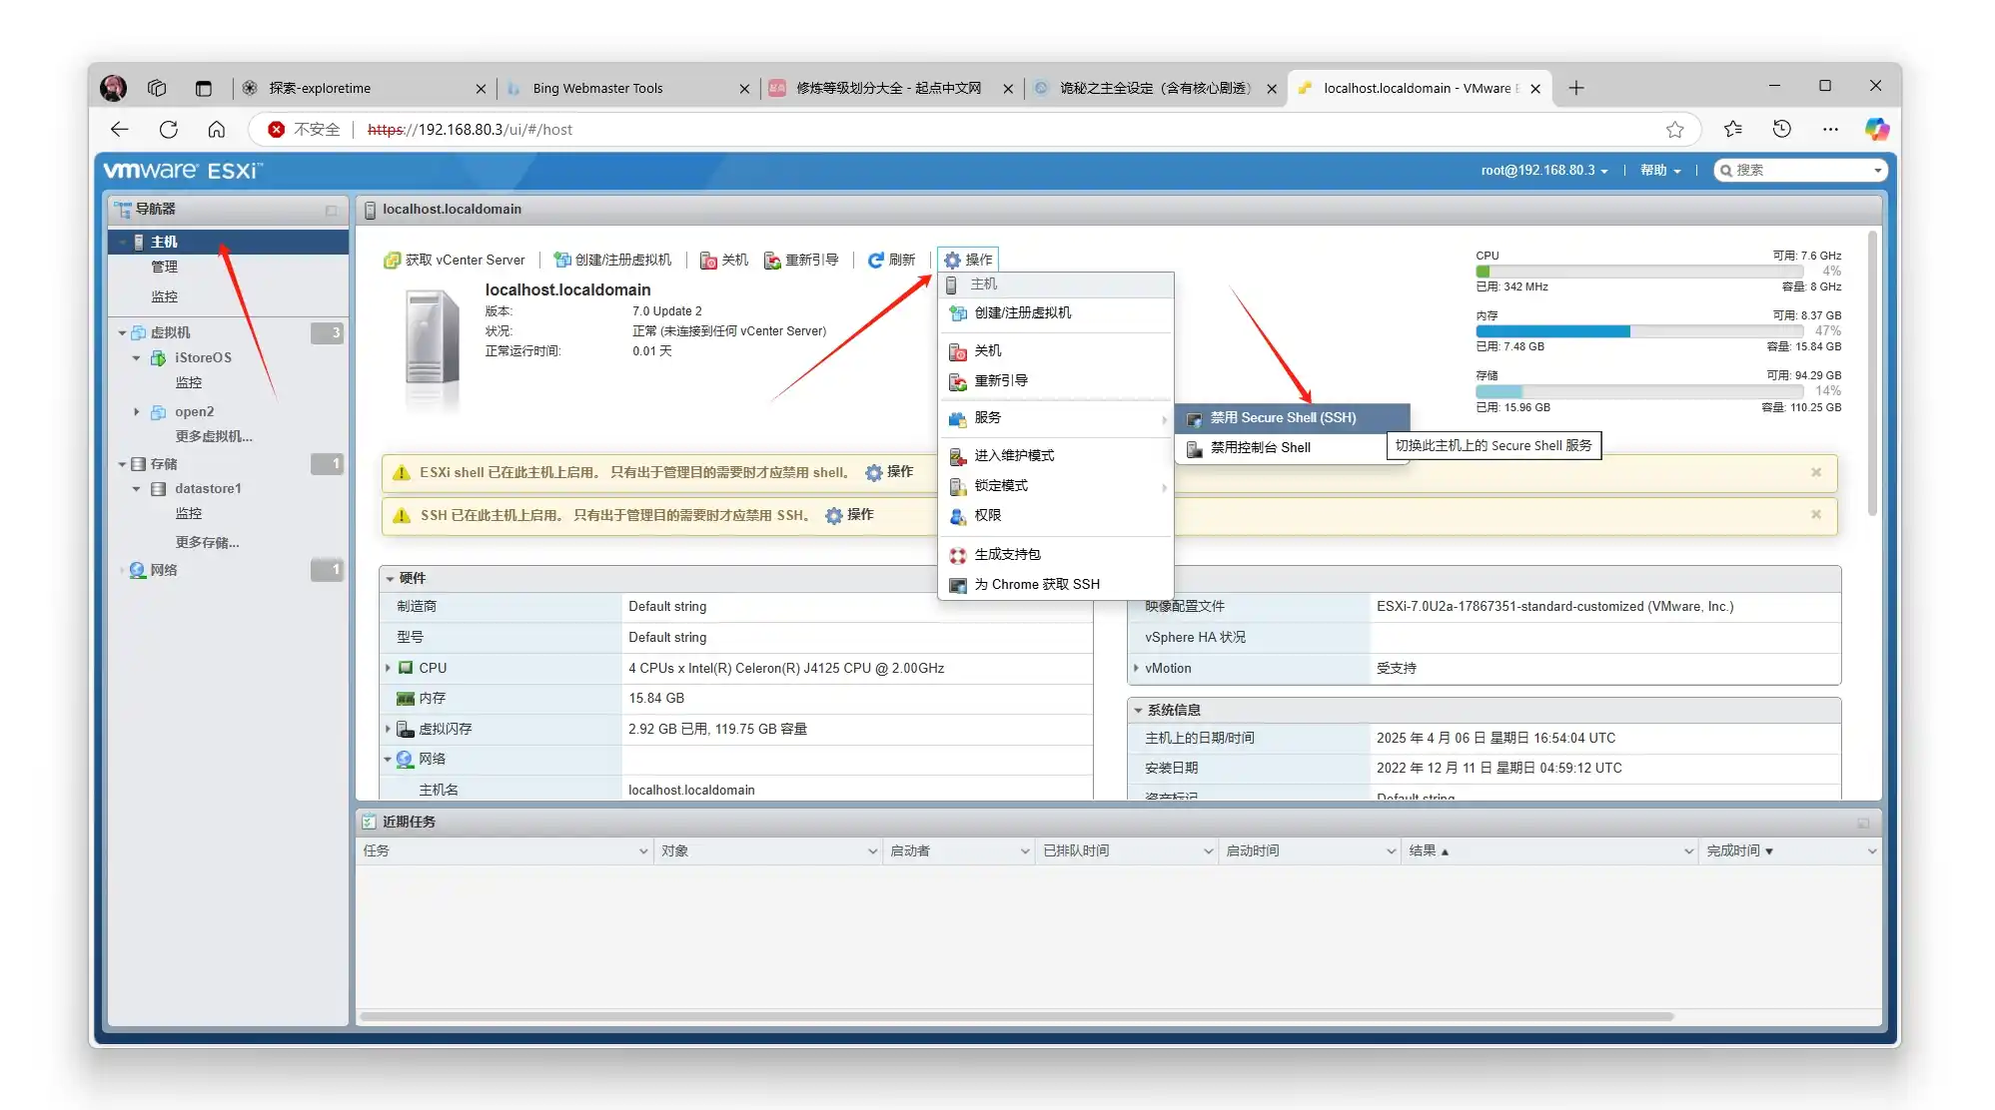Open the Copilot icon in browser toolbar
Viewport: 1995px width, 1110px height.
1876,129
